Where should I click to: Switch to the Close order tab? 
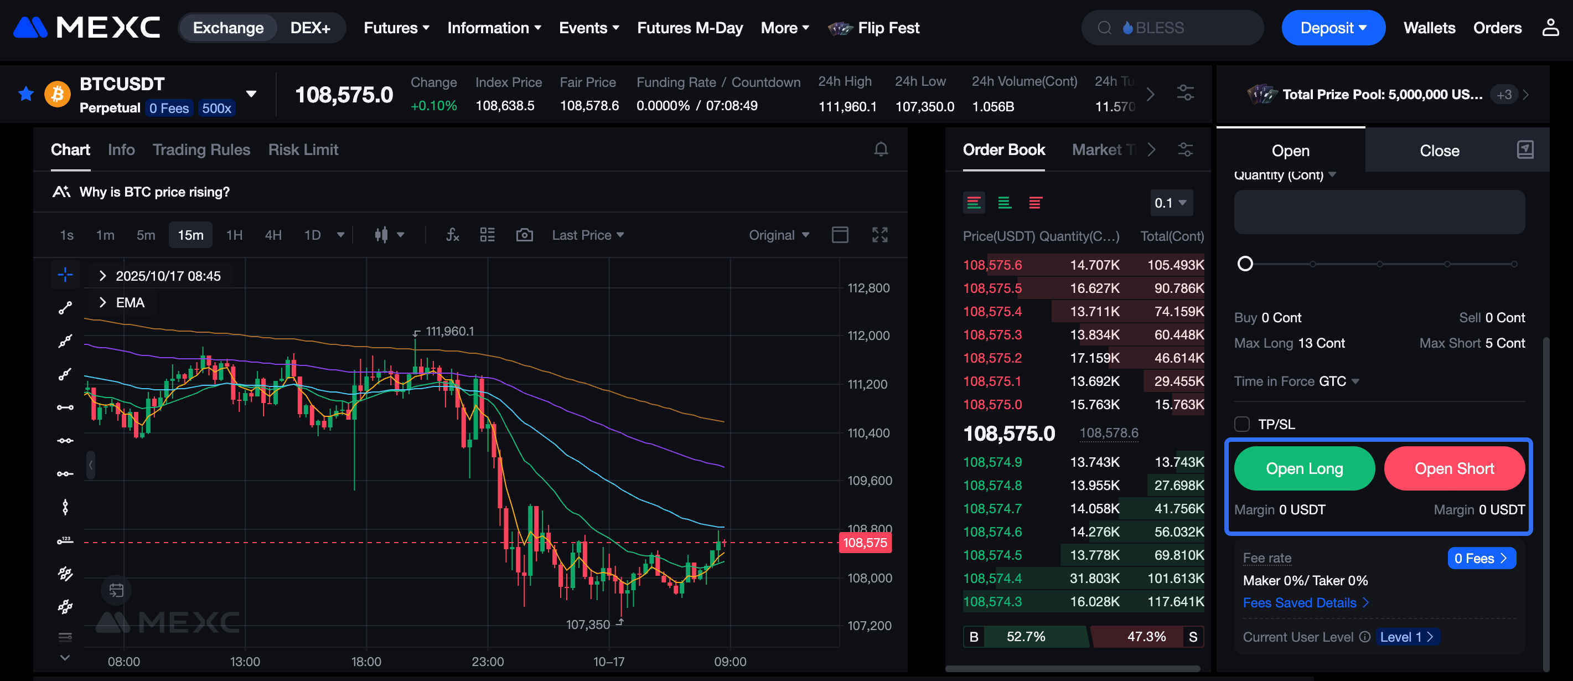pos(1439,151)
